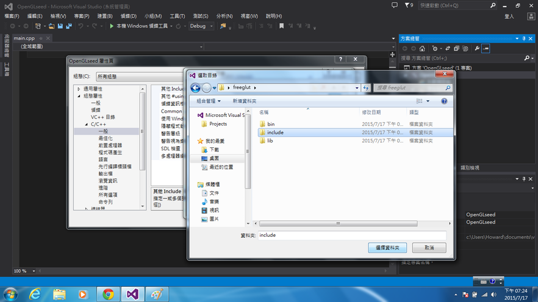
Task: Click the 資料夾 name input field
Action: tap(352, 235)
